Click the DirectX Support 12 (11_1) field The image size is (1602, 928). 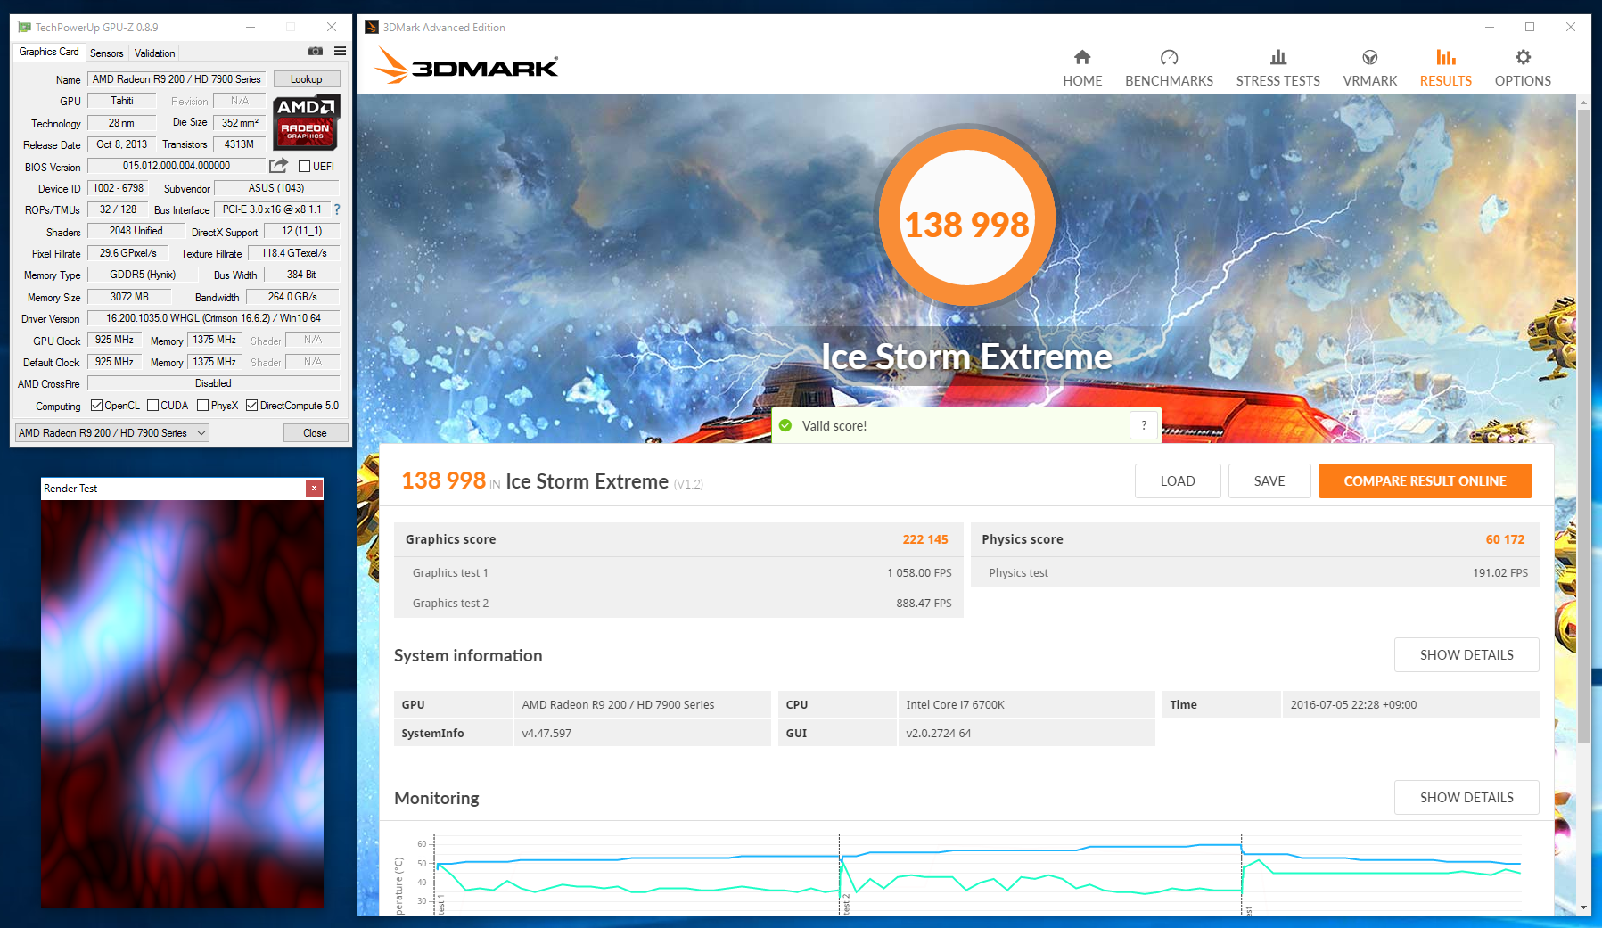coord(302,231)
